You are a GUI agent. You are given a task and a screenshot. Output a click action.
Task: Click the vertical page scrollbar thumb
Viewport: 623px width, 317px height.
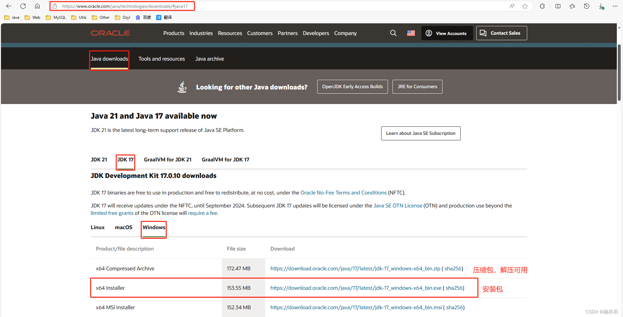(619, 73)
